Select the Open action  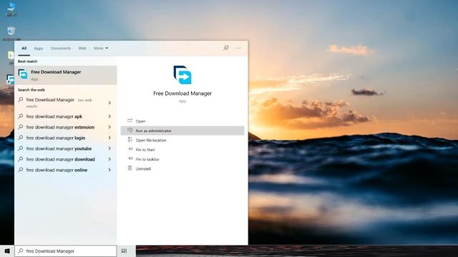pos(140,121)
